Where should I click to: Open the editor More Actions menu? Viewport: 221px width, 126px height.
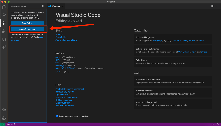click(x=217, y=6)
